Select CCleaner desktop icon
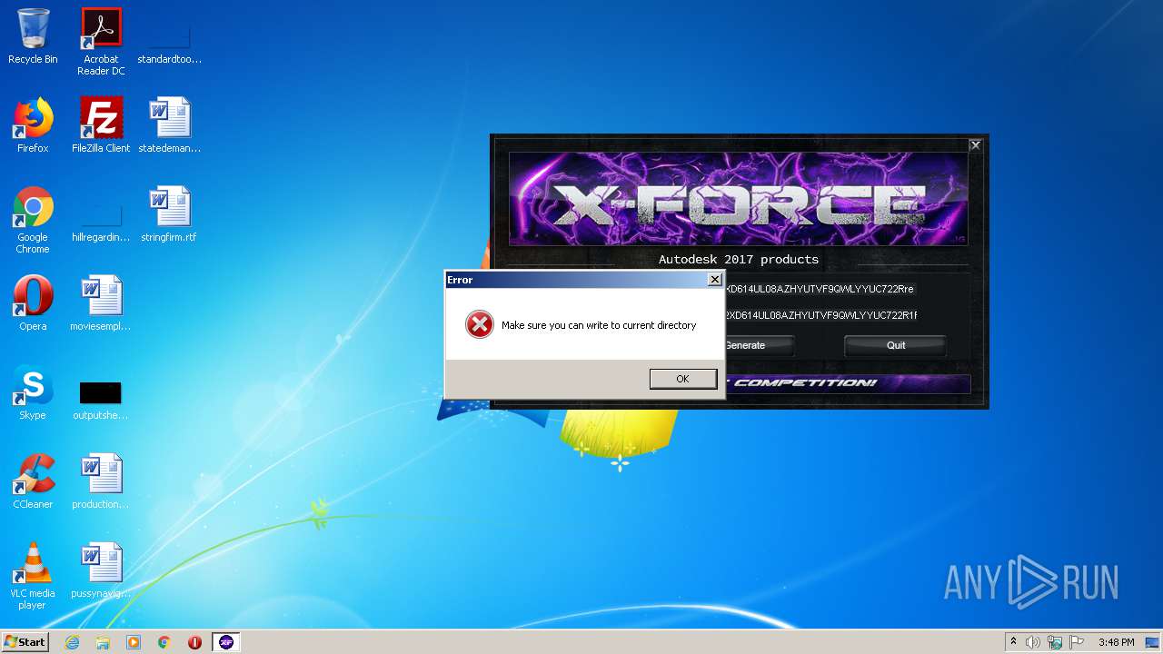 point(33,481)
